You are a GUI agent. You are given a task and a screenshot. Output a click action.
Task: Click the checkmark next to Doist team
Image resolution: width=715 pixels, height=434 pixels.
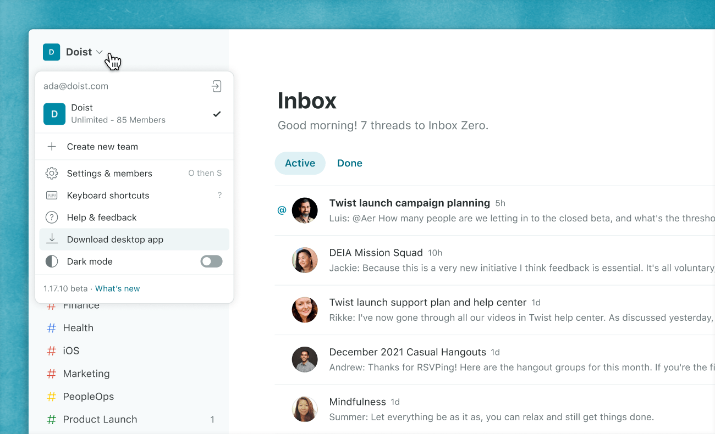pos(217,114)
